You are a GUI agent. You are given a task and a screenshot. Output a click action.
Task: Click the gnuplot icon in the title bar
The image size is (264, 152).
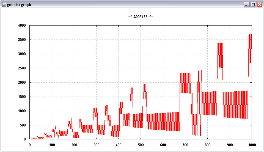4,5
